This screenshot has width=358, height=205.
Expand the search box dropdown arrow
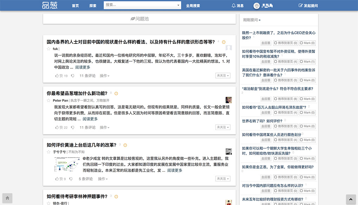(178, 6)
